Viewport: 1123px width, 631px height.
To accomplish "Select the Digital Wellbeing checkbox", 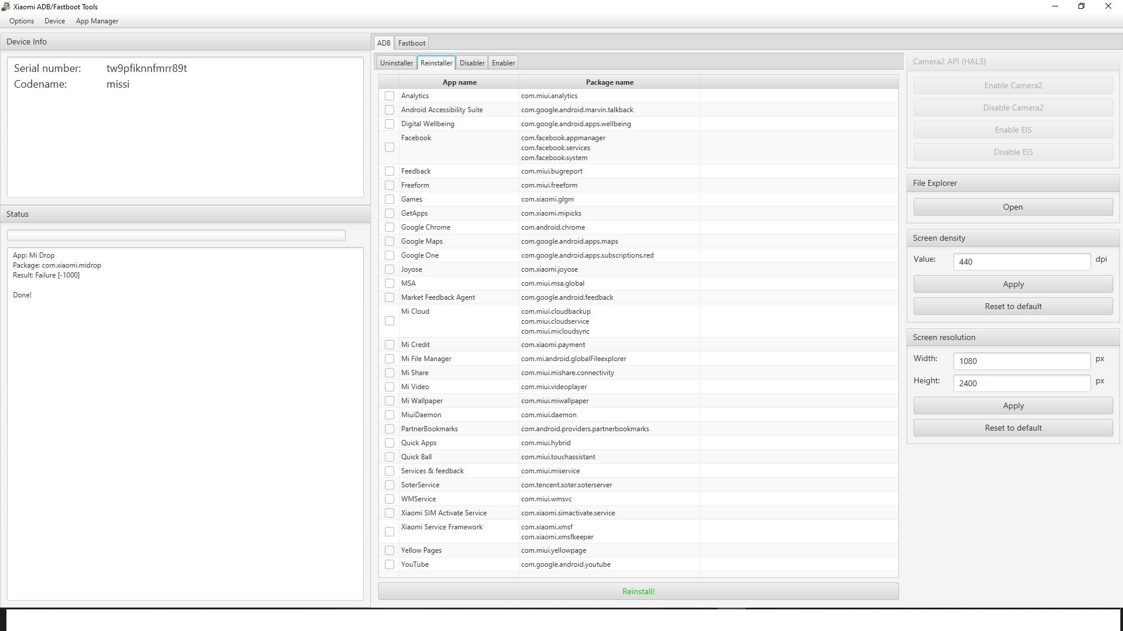I will click(x=390, y=124).
